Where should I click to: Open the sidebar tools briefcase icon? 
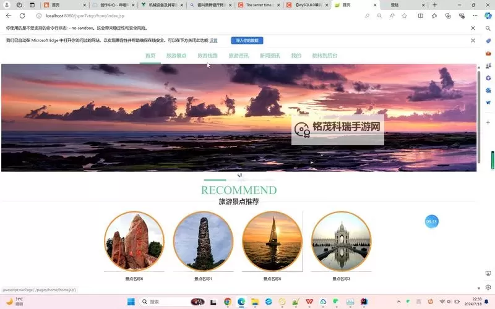click(x=488, y=53)
